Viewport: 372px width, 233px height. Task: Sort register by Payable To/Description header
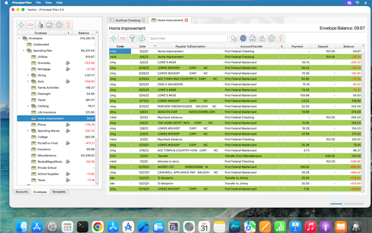click(190, 46)
